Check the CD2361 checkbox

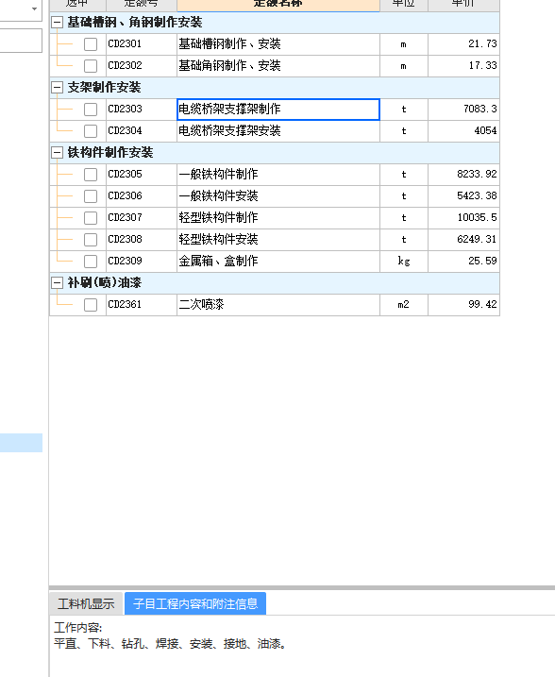[91, 304]
